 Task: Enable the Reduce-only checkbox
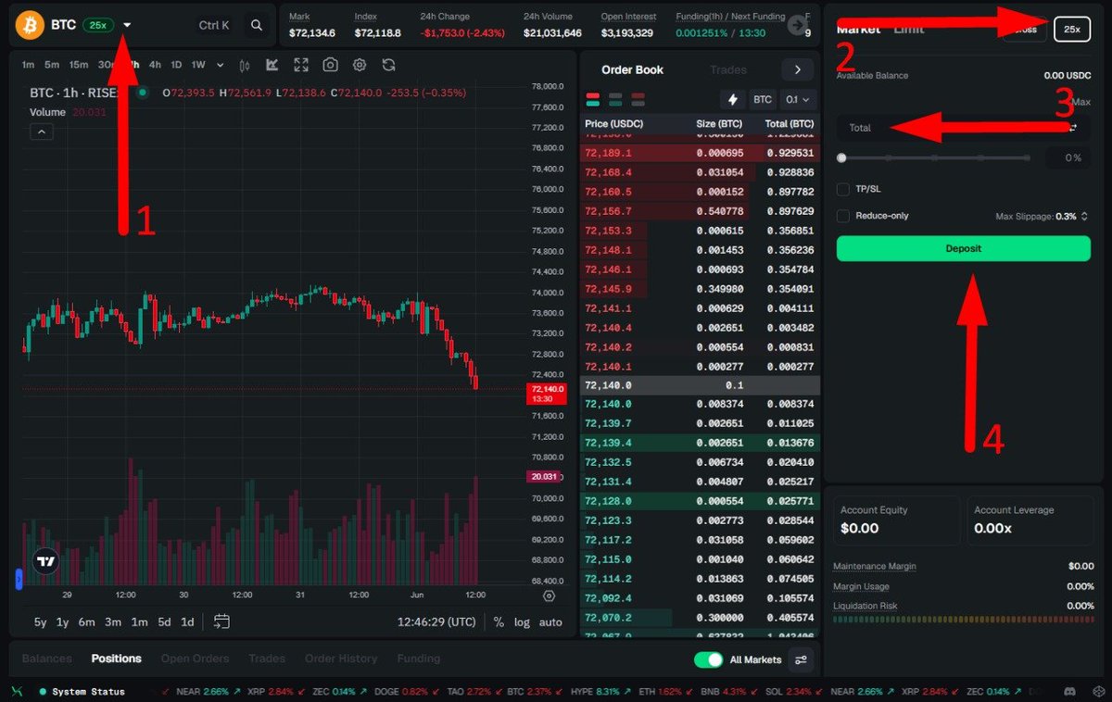tap(843, 216)
